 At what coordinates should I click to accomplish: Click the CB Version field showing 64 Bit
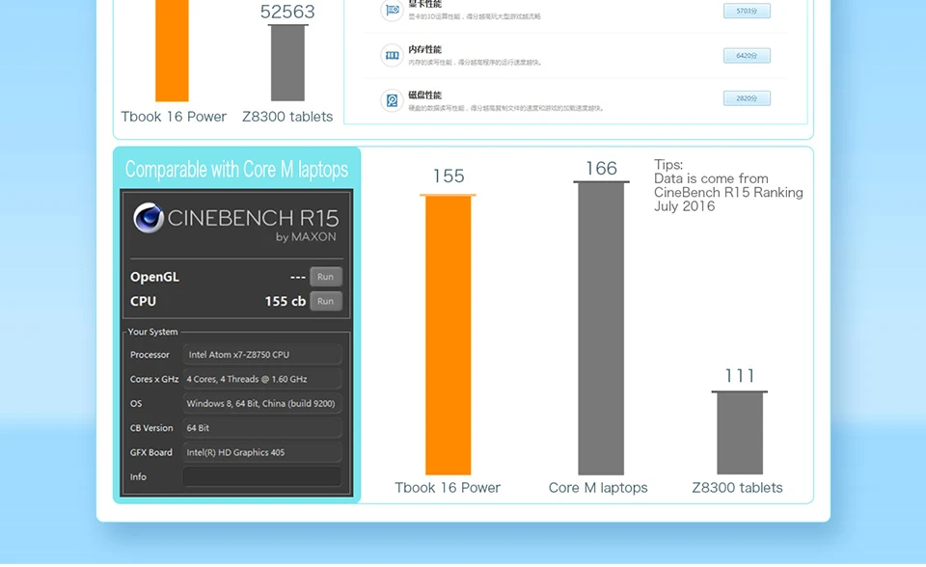tap(262, 427)
